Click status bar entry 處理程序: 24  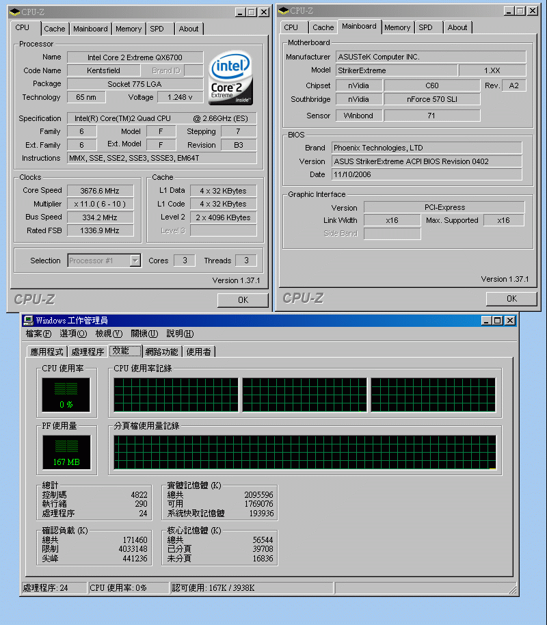54,588
